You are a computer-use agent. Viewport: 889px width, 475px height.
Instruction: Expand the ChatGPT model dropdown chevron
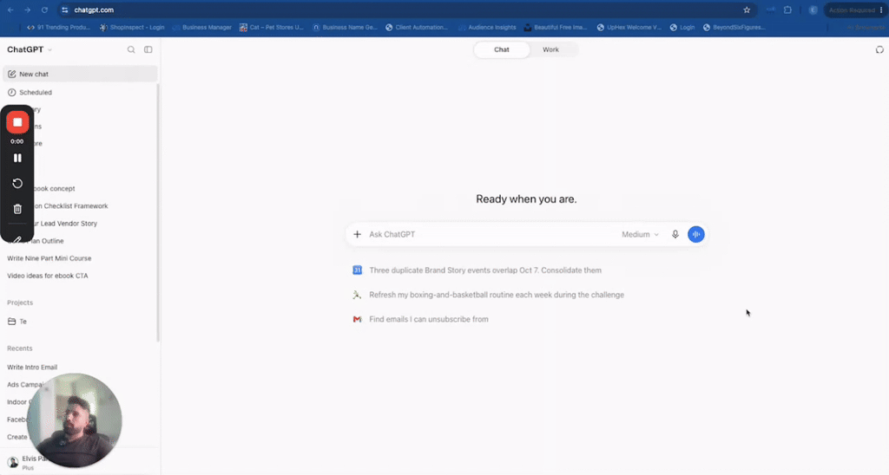(x=49, y=49)
